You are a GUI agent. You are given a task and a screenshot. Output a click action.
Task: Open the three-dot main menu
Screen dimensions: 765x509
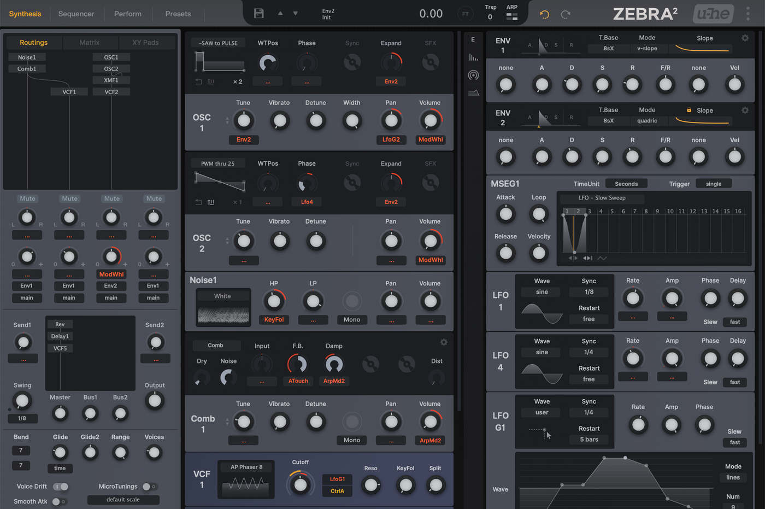[748, 14]
